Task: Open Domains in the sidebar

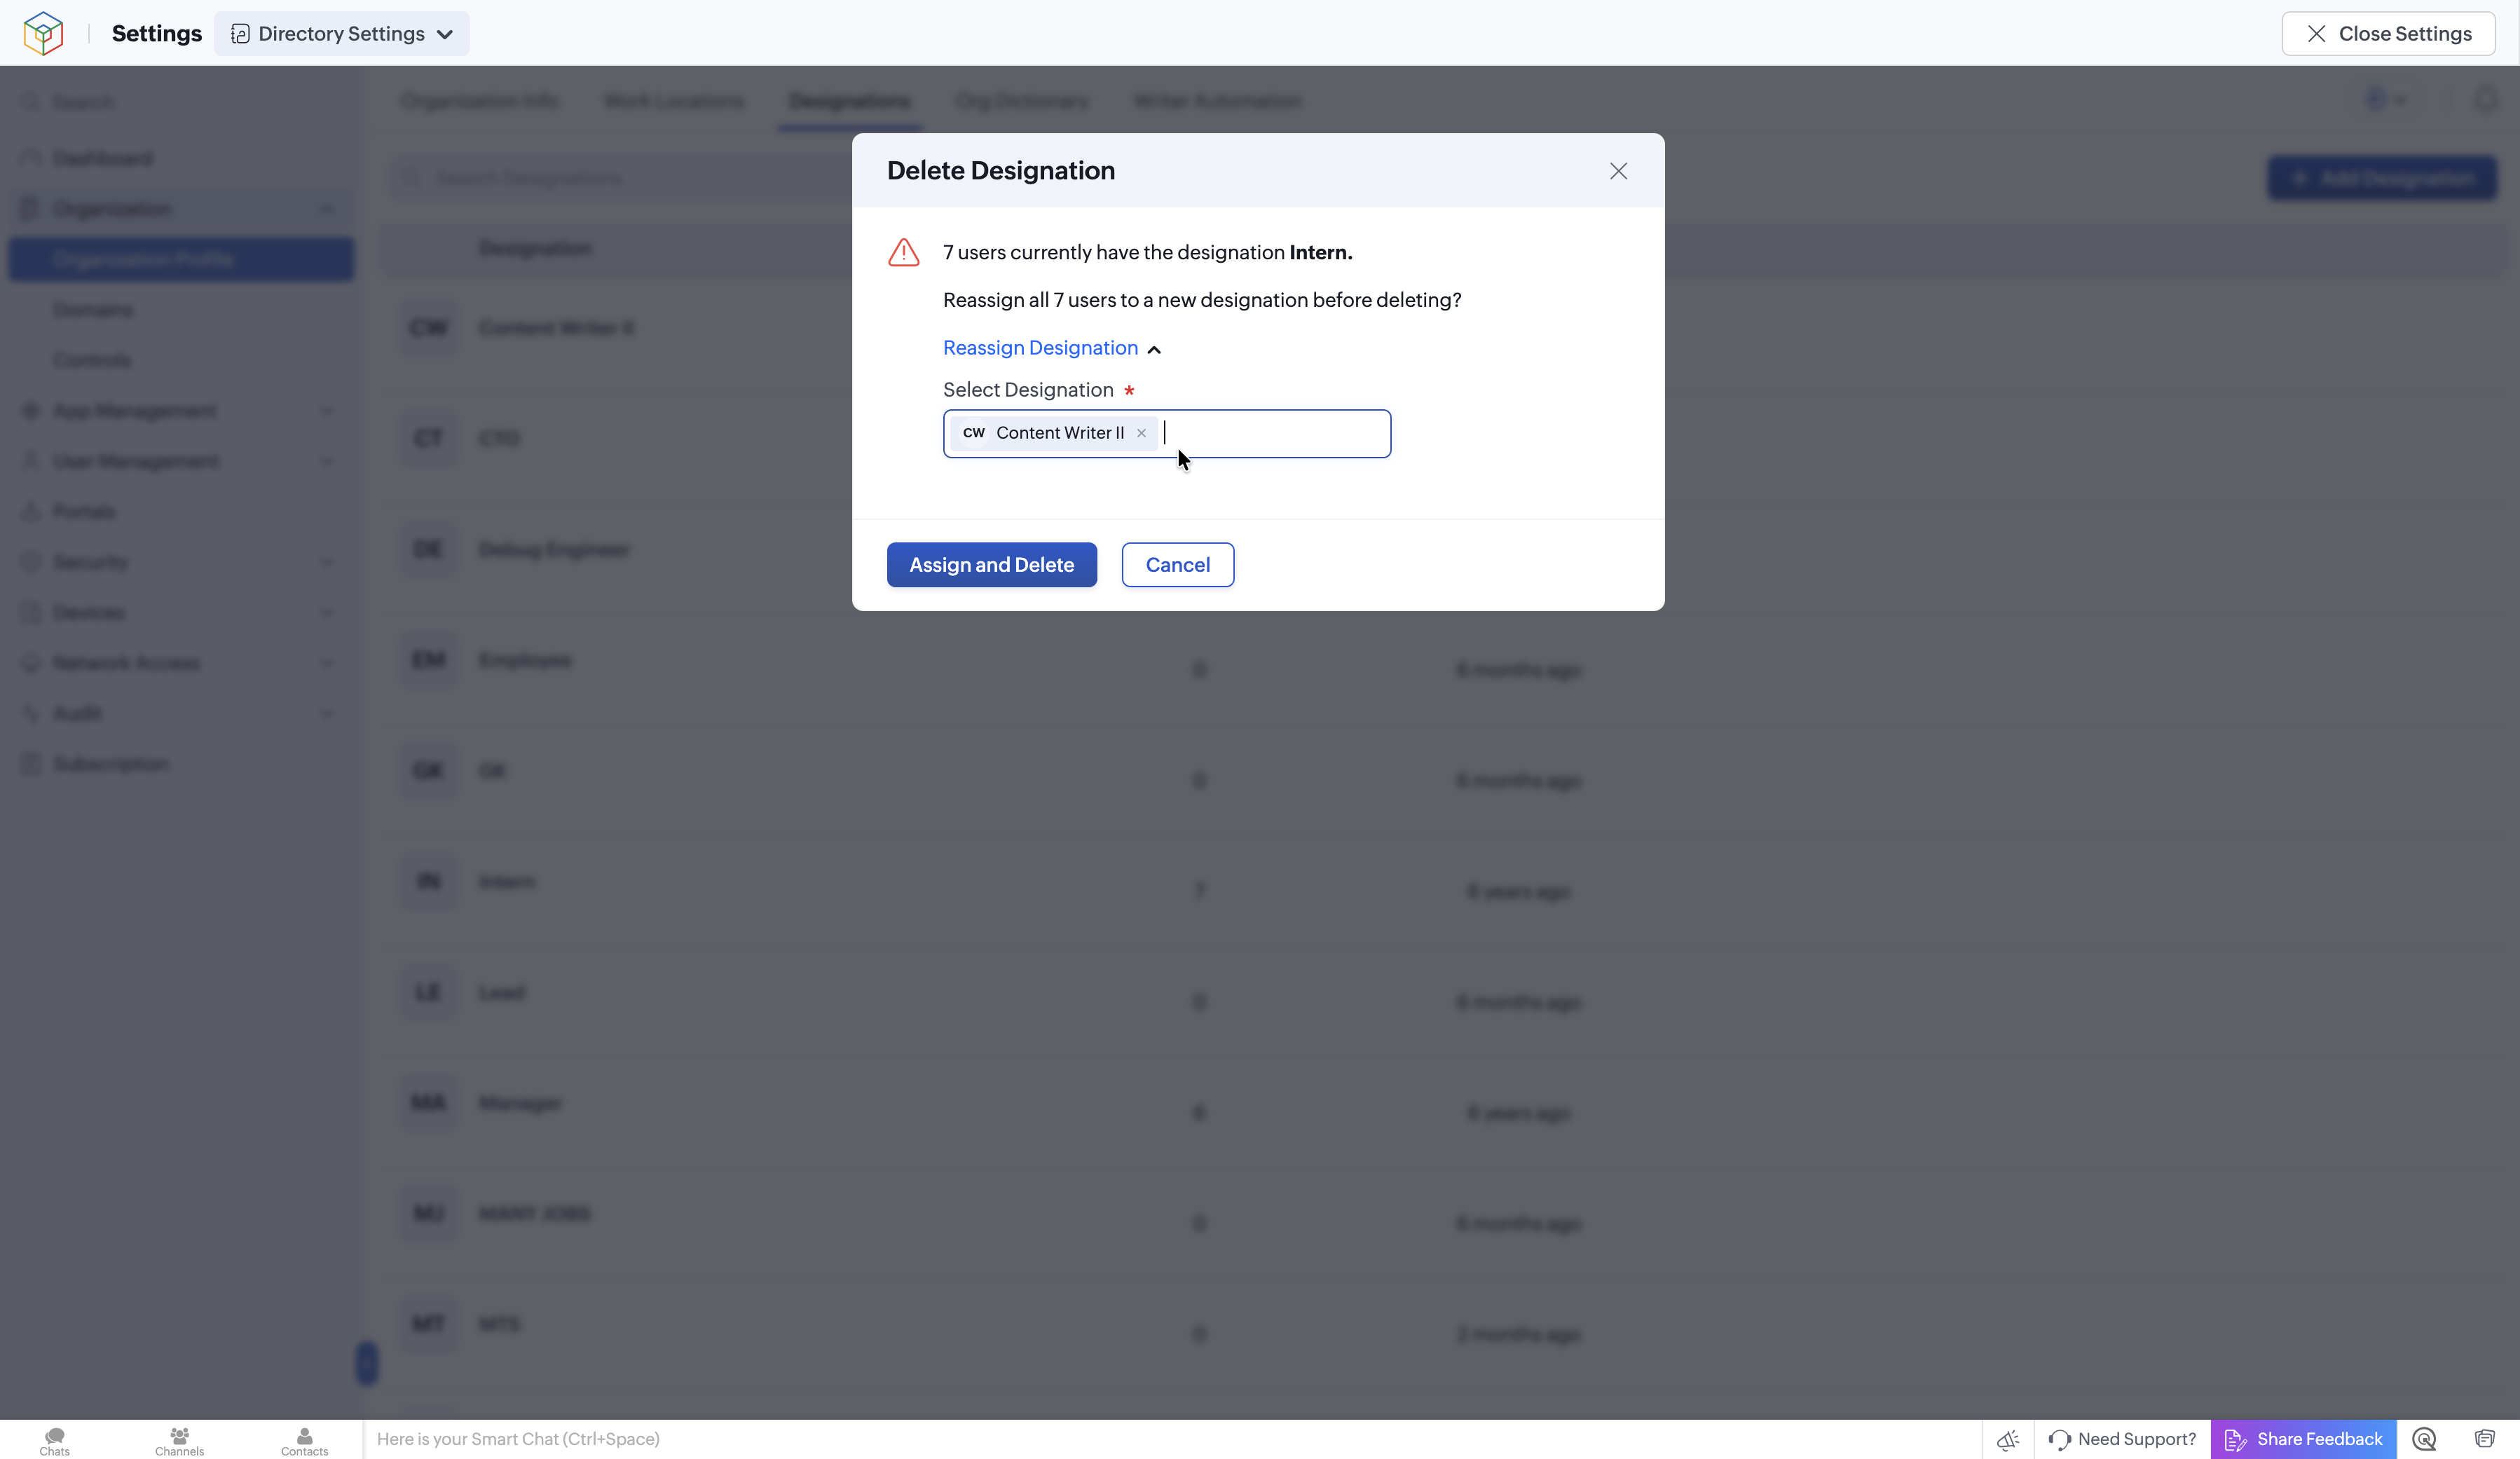Action: point(182,310)
